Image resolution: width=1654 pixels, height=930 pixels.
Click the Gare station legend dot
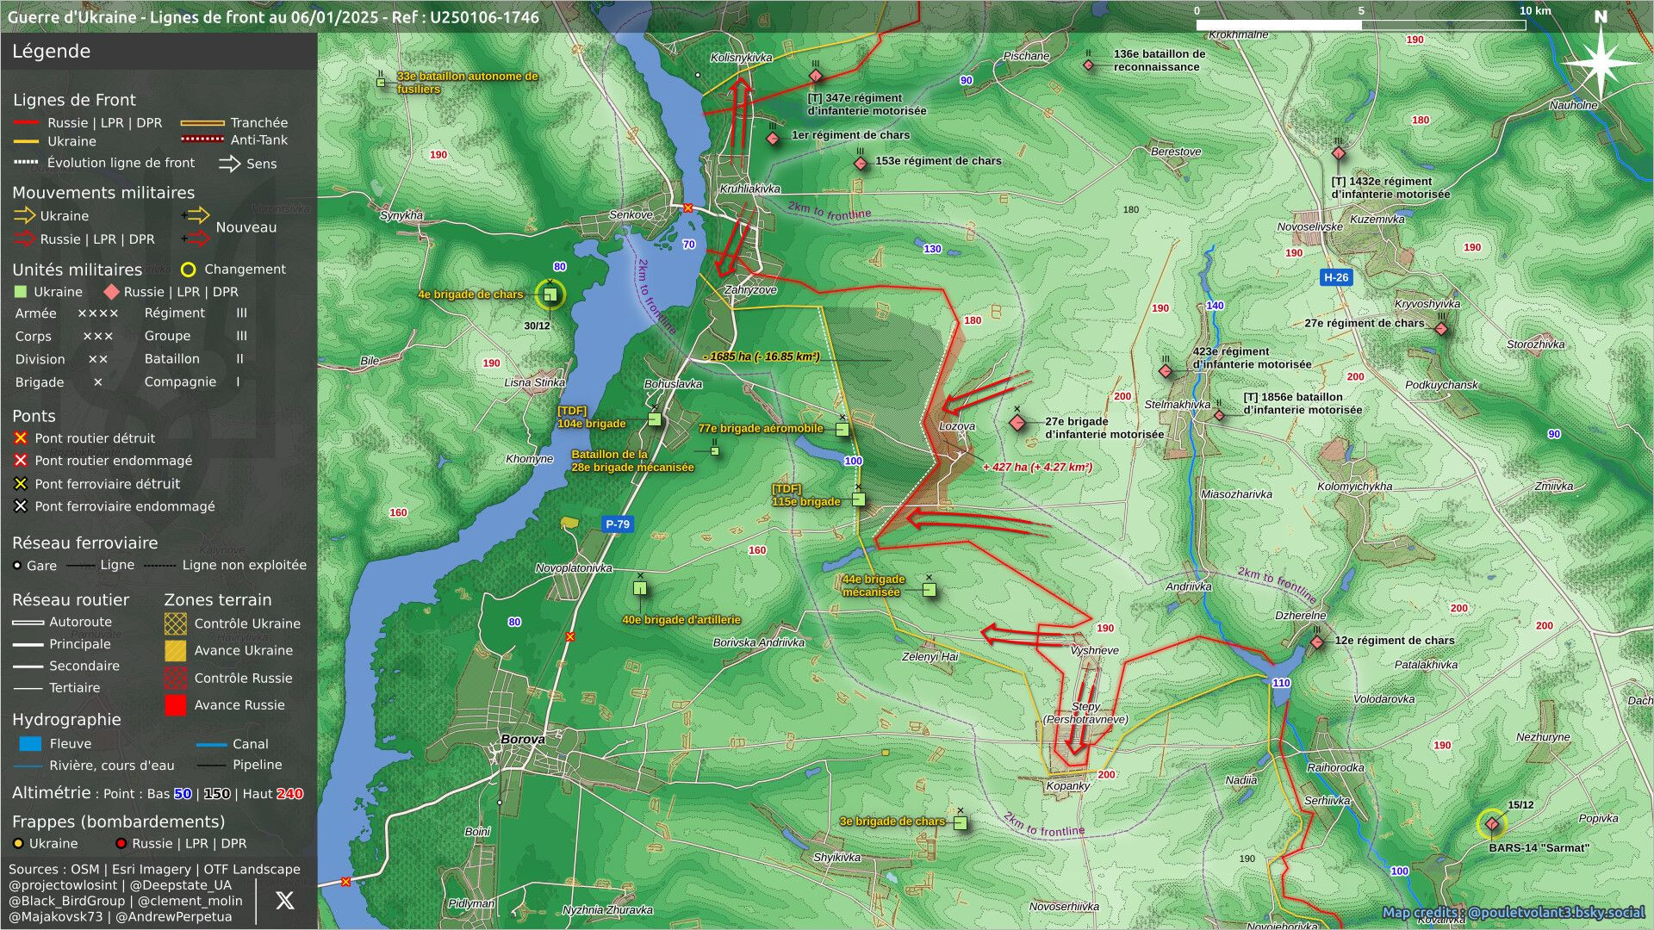pos(17,566)
